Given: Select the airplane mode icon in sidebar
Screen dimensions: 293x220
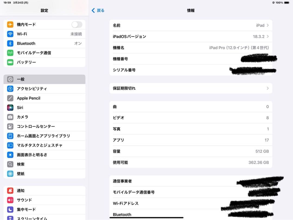Looking at the screenshot, I should click(11, 24).
